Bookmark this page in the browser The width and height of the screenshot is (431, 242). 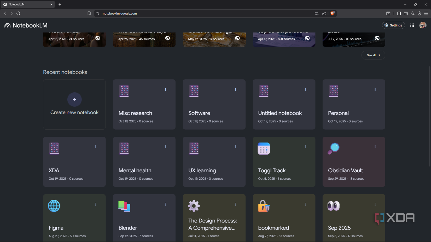[89, 14]
